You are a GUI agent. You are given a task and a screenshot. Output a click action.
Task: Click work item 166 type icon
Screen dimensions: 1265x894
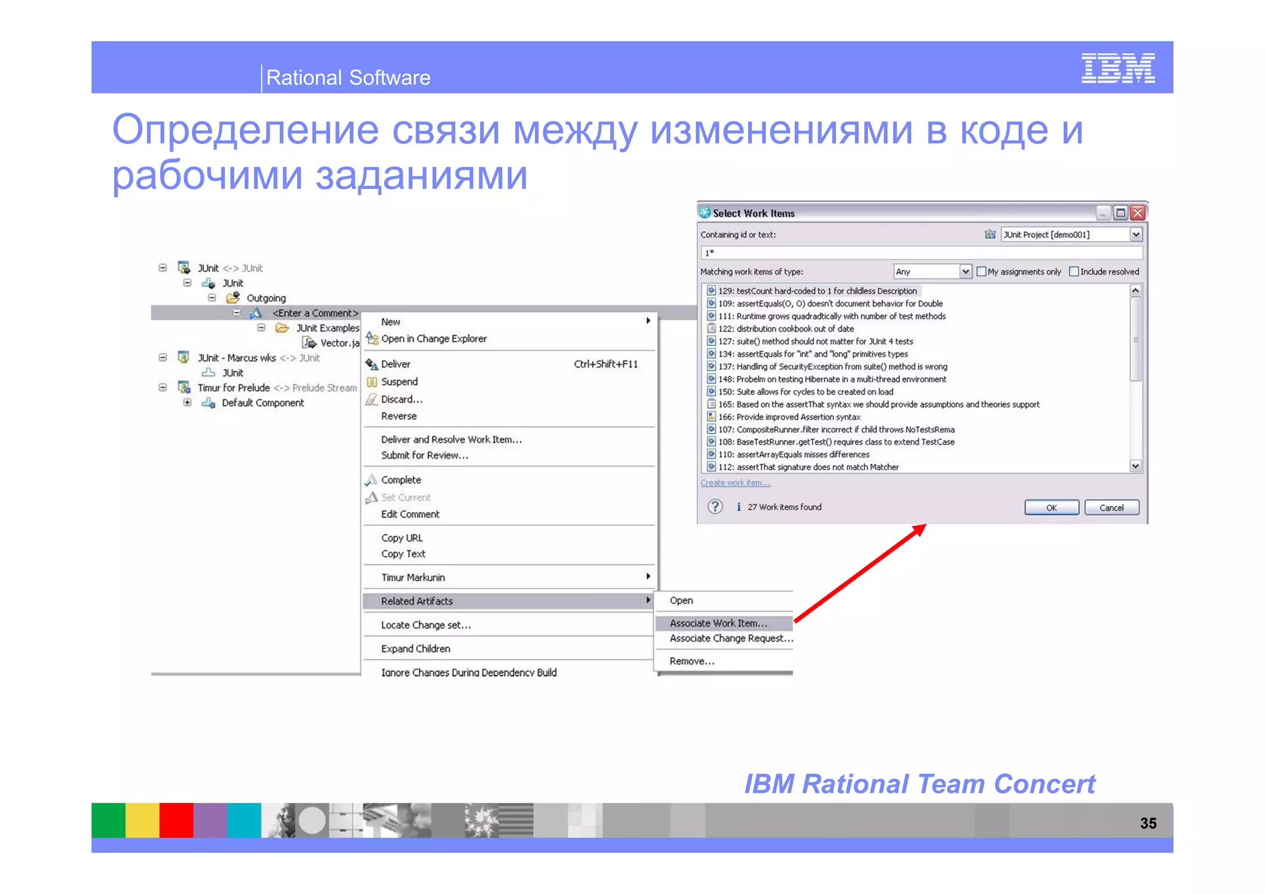click(711, 417)
